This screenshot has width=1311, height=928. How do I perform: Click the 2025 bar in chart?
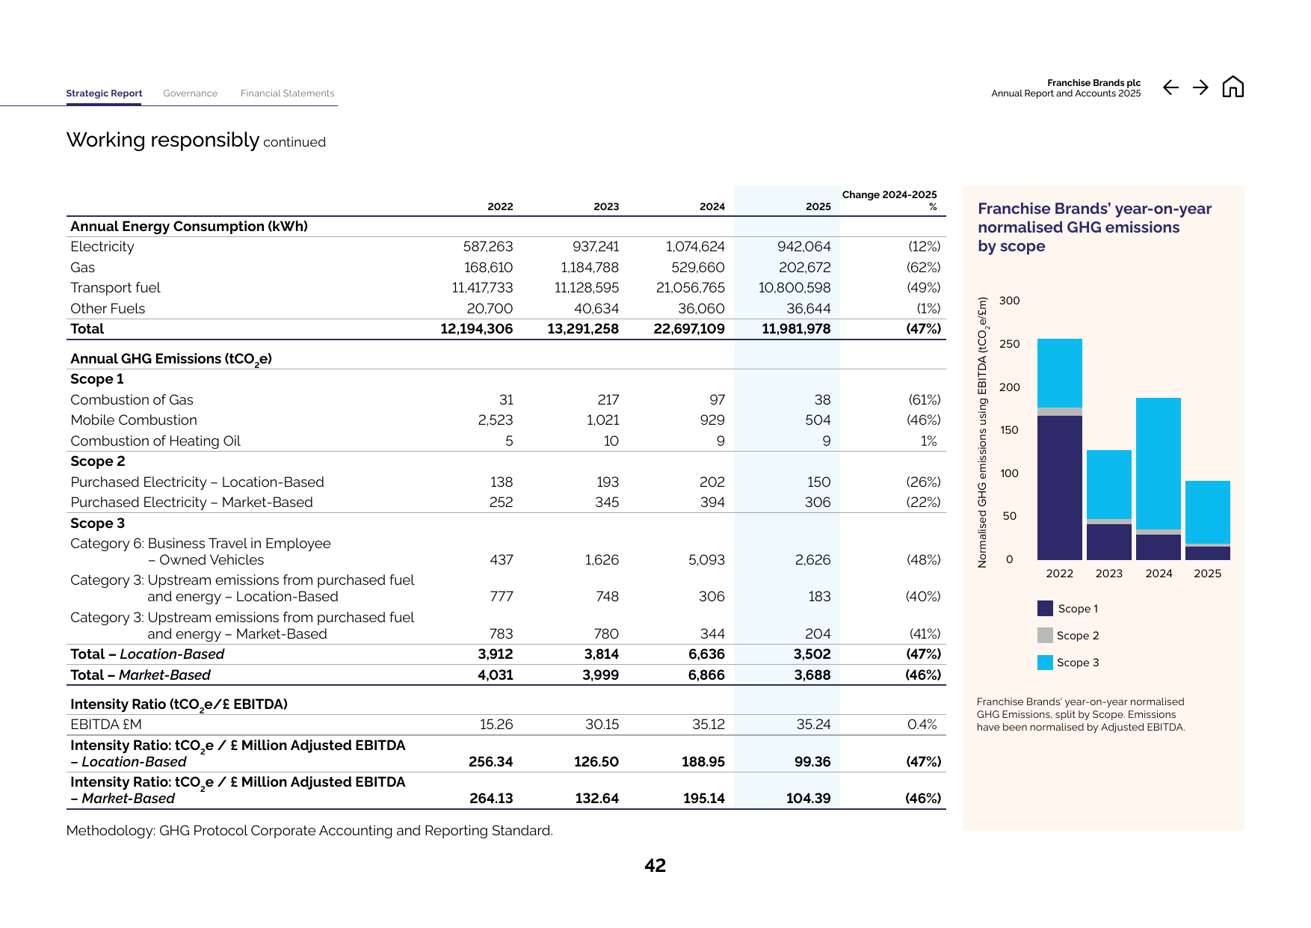1207,520
